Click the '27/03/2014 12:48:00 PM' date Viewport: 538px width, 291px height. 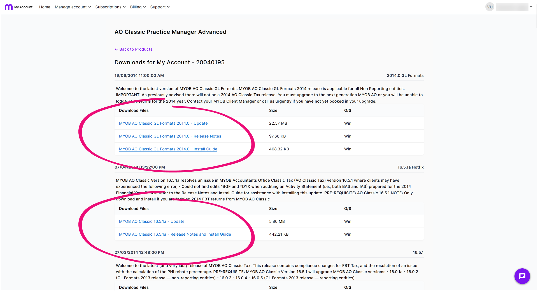[139, 252]
